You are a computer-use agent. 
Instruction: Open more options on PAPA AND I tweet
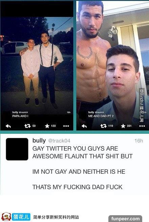click(x=66, y=126)
